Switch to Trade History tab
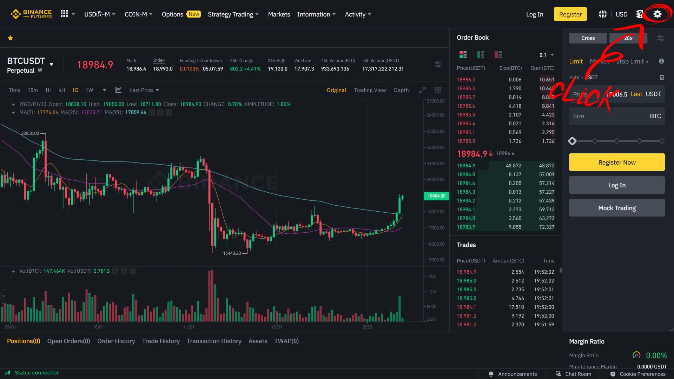 161,341
